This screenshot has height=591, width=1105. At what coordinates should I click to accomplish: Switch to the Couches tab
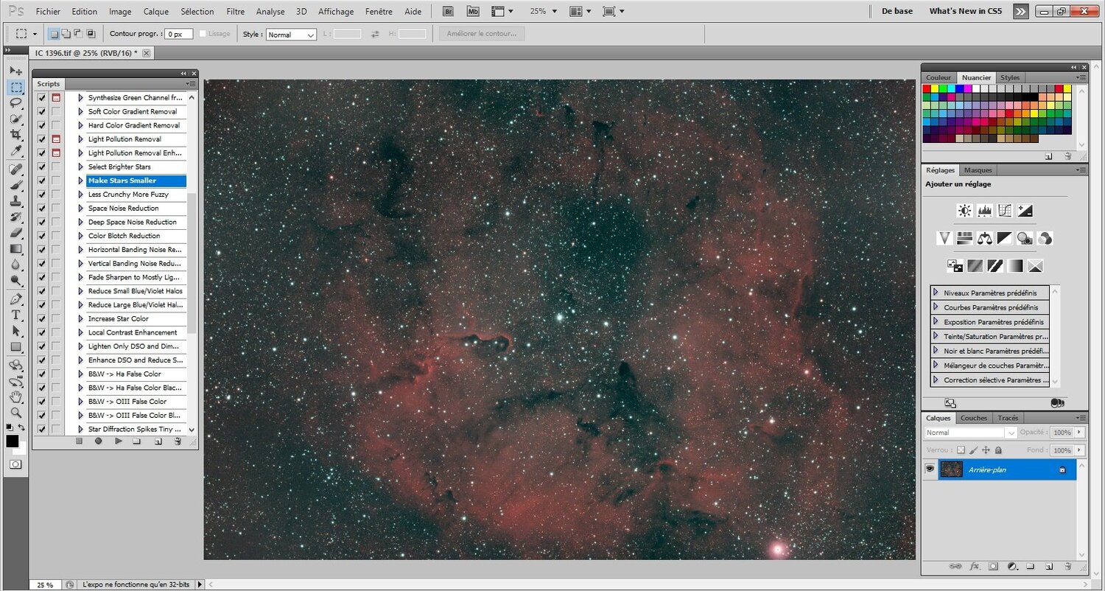click(x=974, y=418)
